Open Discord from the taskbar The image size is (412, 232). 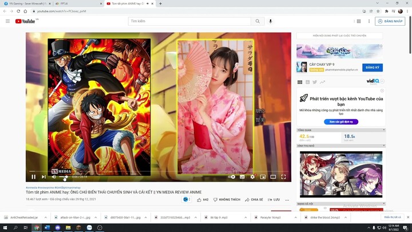click(58, 227)
